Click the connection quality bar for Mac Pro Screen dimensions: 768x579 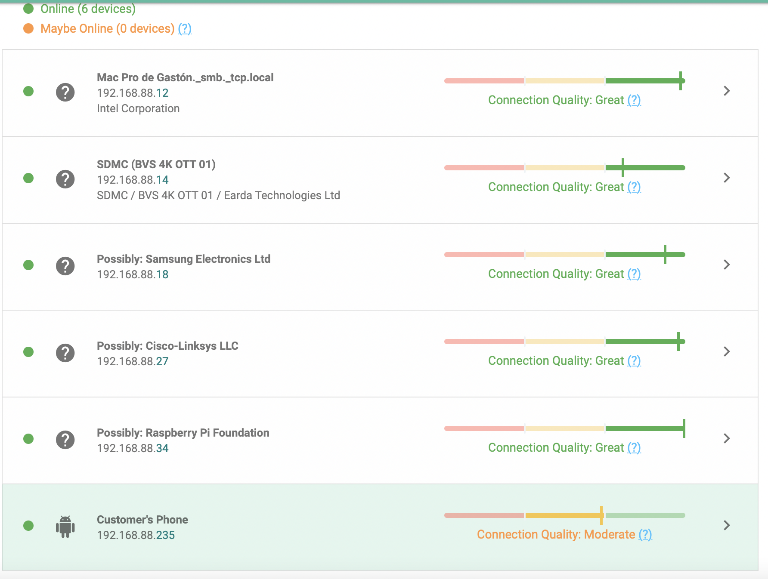click(x=565, y=81)
